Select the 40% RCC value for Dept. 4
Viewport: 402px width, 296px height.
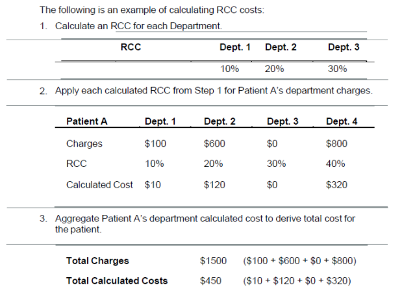[335, 164]
